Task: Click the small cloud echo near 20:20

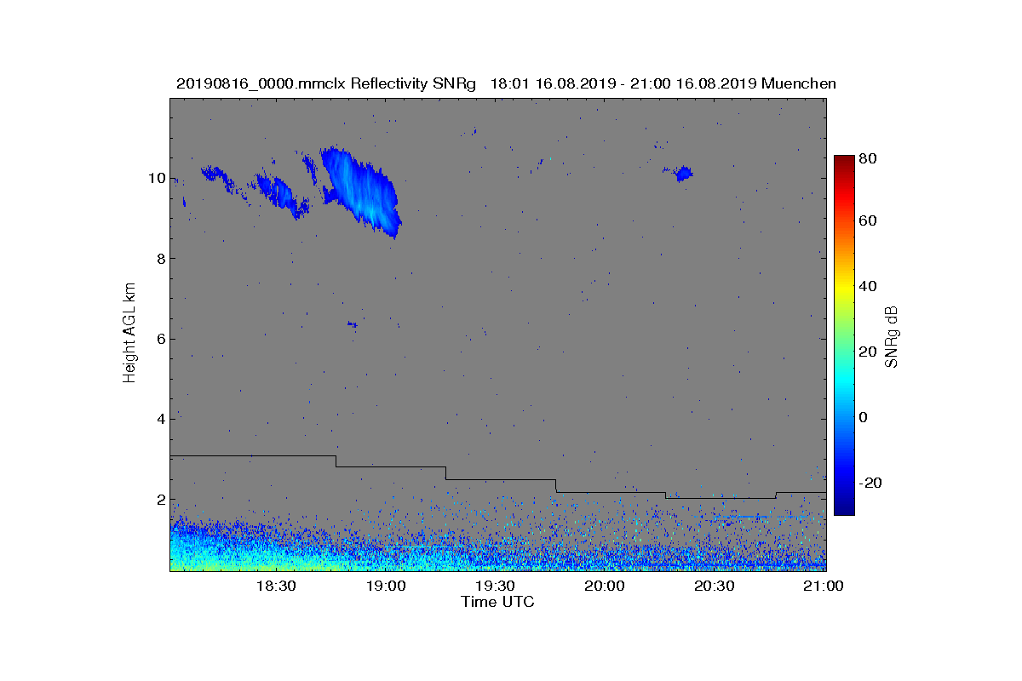Action: [682, 174]
